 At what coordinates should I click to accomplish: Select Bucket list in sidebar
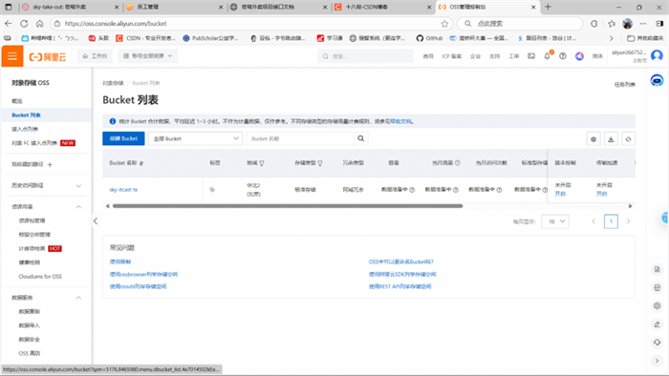(26, 115)
